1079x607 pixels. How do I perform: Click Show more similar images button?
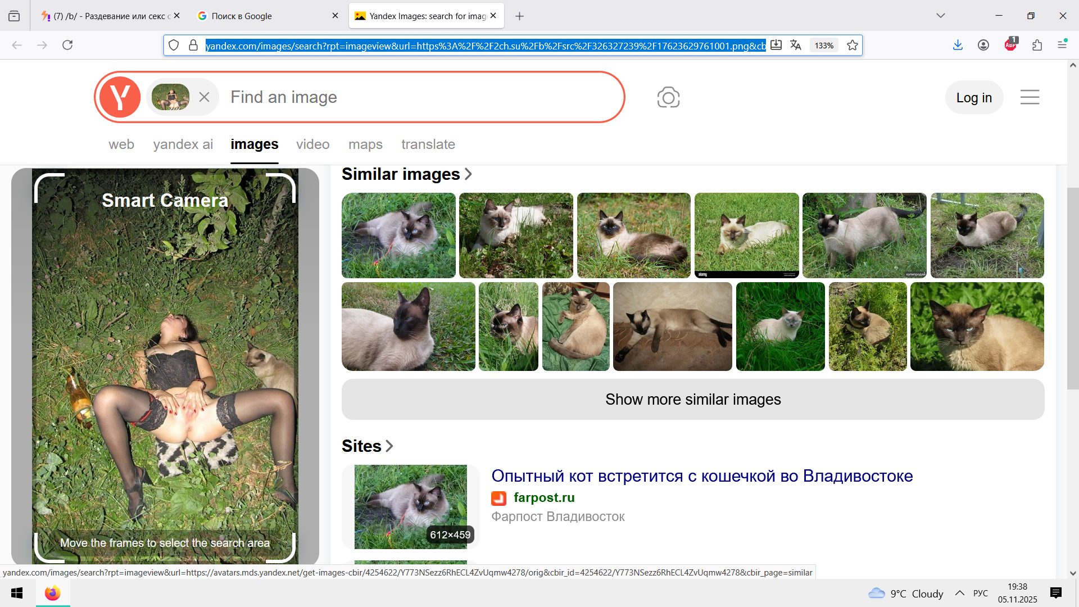693,400
